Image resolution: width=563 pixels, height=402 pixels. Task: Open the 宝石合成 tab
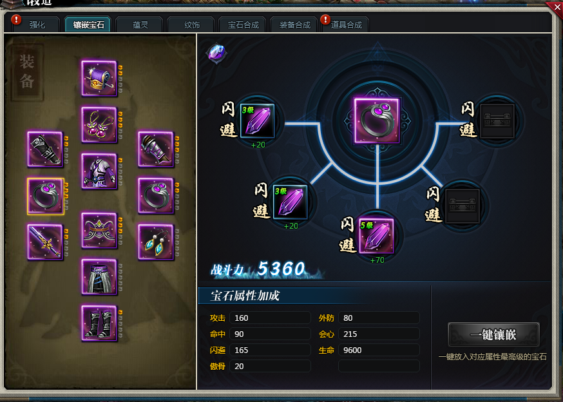click(243, 24)
